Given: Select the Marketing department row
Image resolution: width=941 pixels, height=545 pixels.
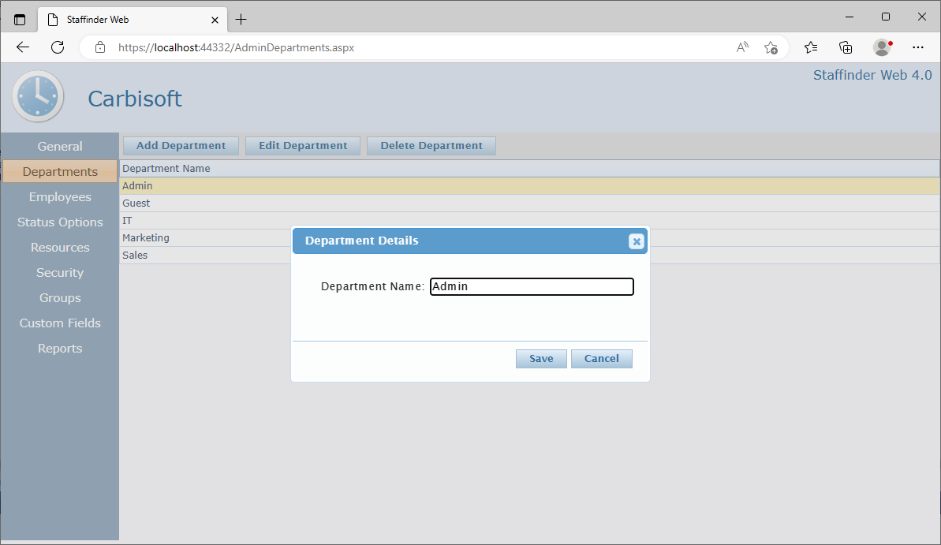Looking at the screenshot, I should (x=146, y=238).
